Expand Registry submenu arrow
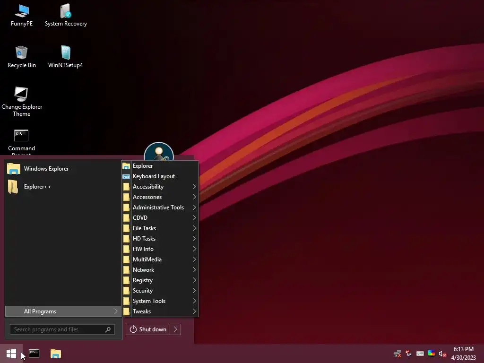The height and width of the screenshot is (363, 484). 194,280
